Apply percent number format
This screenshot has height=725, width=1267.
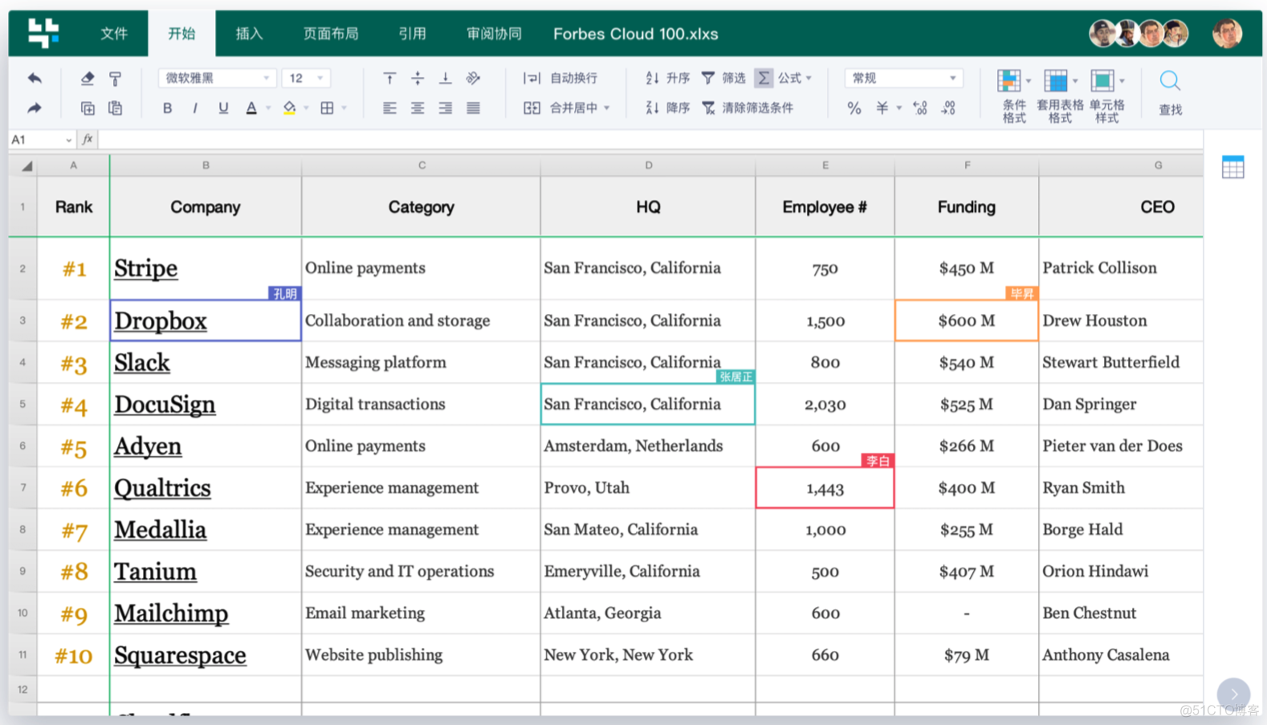[854, 108]
